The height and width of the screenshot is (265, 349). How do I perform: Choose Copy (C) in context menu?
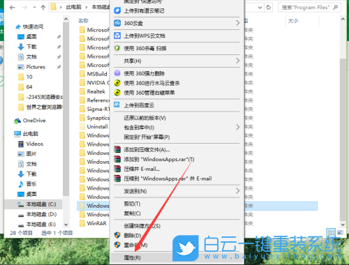coord(177,213)
